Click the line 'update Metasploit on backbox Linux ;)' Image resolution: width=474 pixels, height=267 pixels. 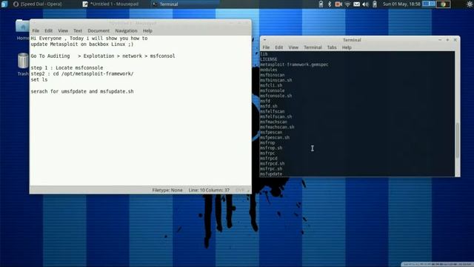pos(82,44)
